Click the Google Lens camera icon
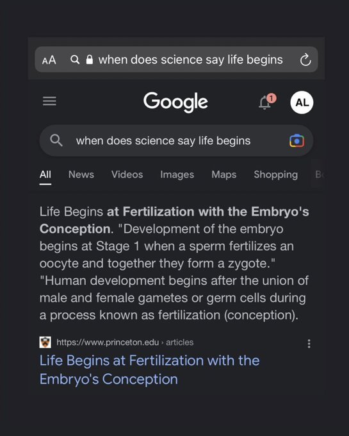This screenshot has width=349, height=436. (x=296, y=140)
